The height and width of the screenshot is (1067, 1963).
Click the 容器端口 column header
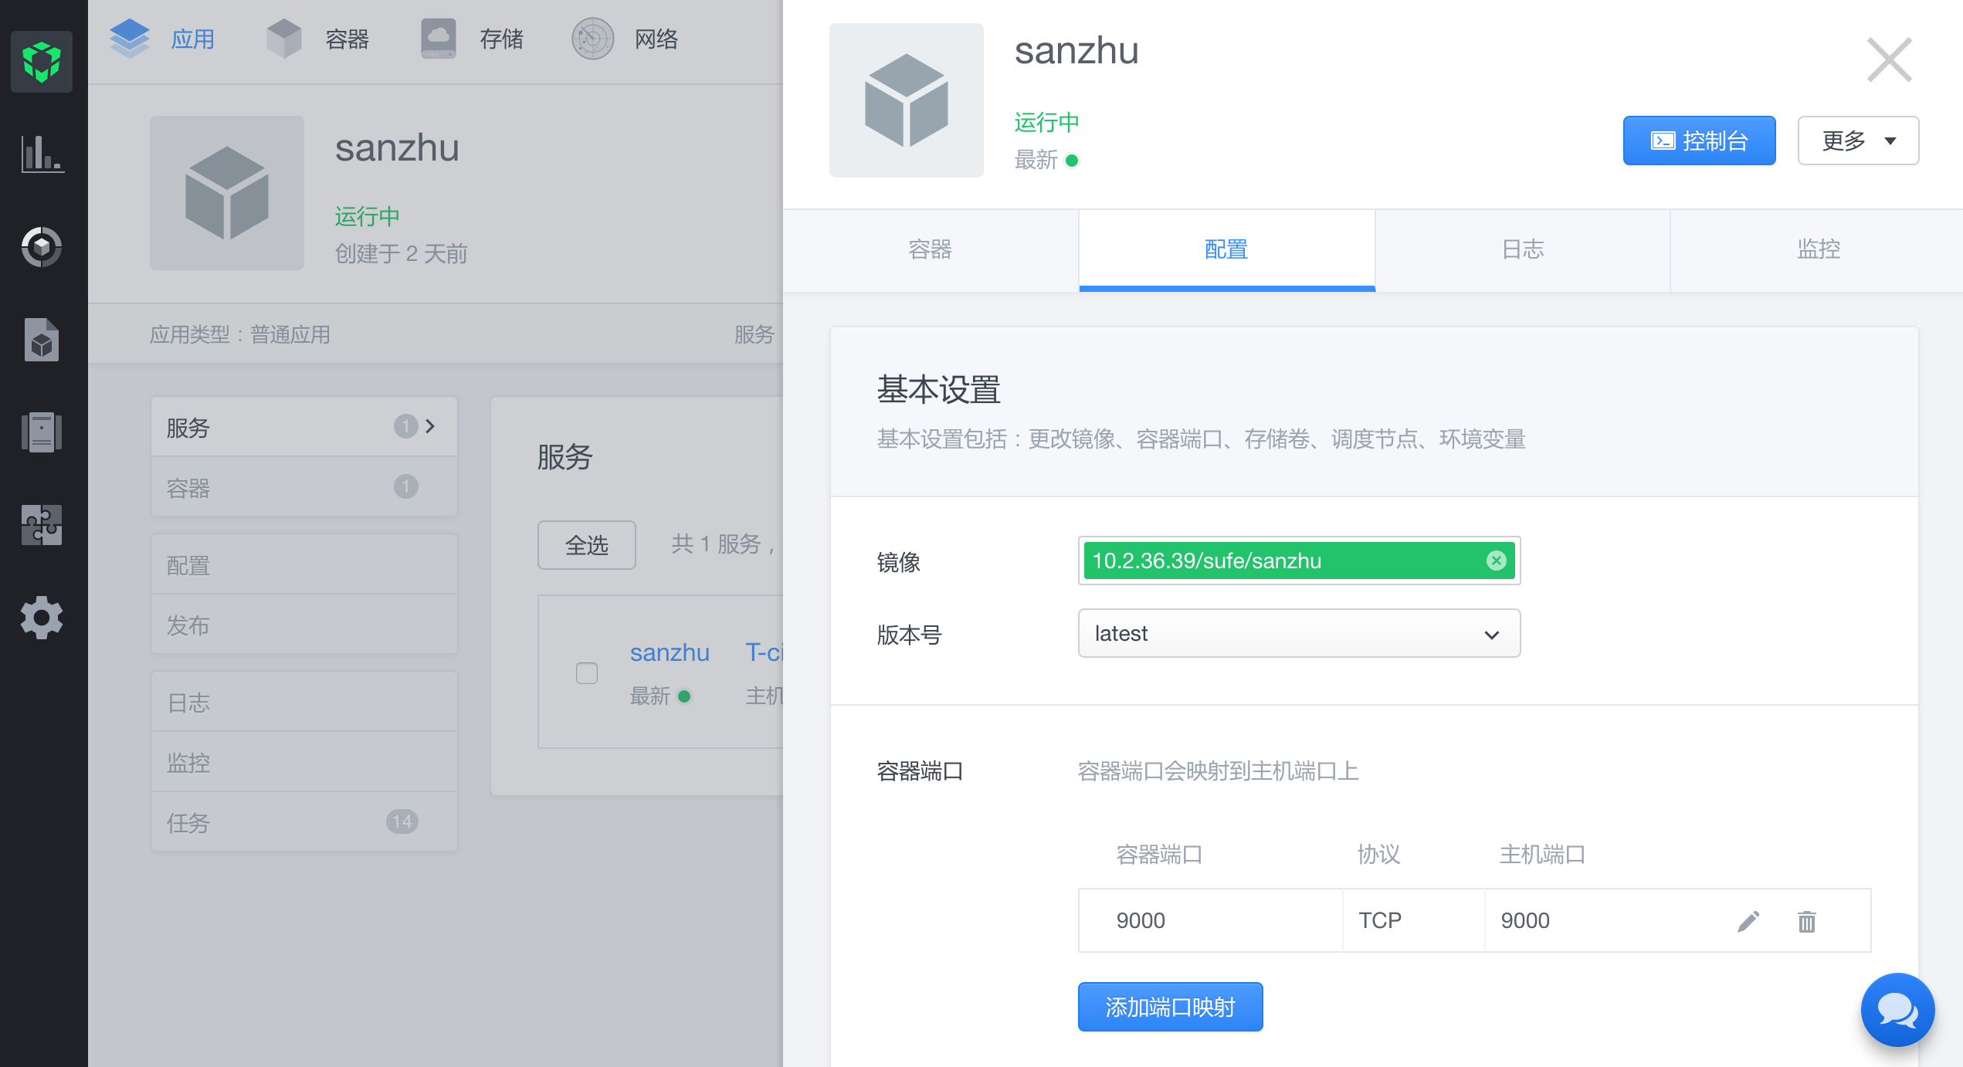1159,854
